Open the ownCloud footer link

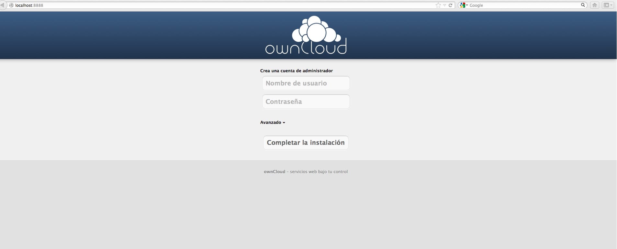[x=274, y=172]
